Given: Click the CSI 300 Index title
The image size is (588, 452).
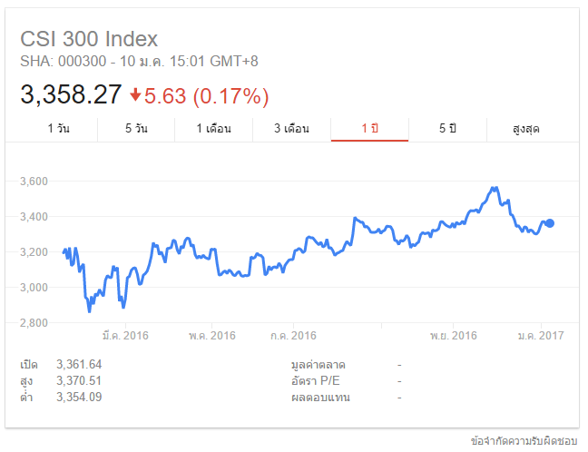Looking at the screenshot, I should click(89, 39).
